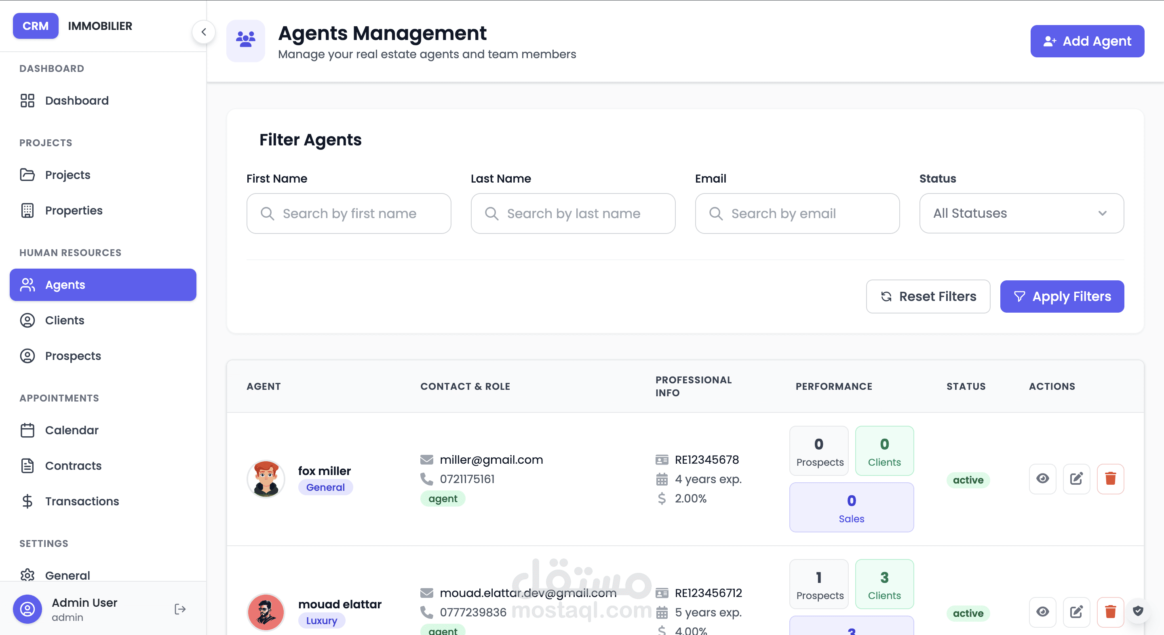Screen dimensions: 1164x635
Task: Go to Properties in the sidebar
Action: pyautogui.click(x=103, y=210)
